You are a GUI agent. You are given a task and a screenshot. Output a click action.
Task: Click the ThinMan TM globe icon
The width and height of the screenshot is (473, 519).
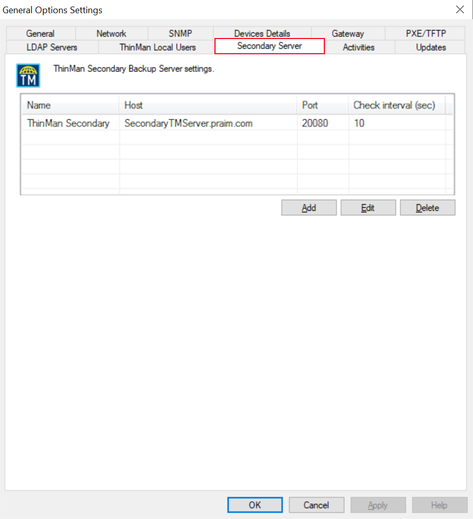(28, 76)
